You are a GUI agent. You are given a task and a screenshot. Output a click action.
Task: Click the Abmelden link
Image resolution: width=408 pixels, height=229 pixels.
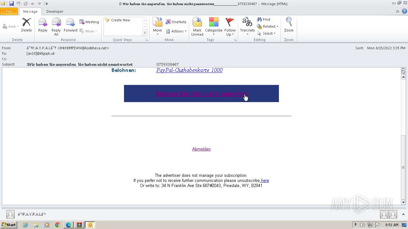(x=201, y=149)
